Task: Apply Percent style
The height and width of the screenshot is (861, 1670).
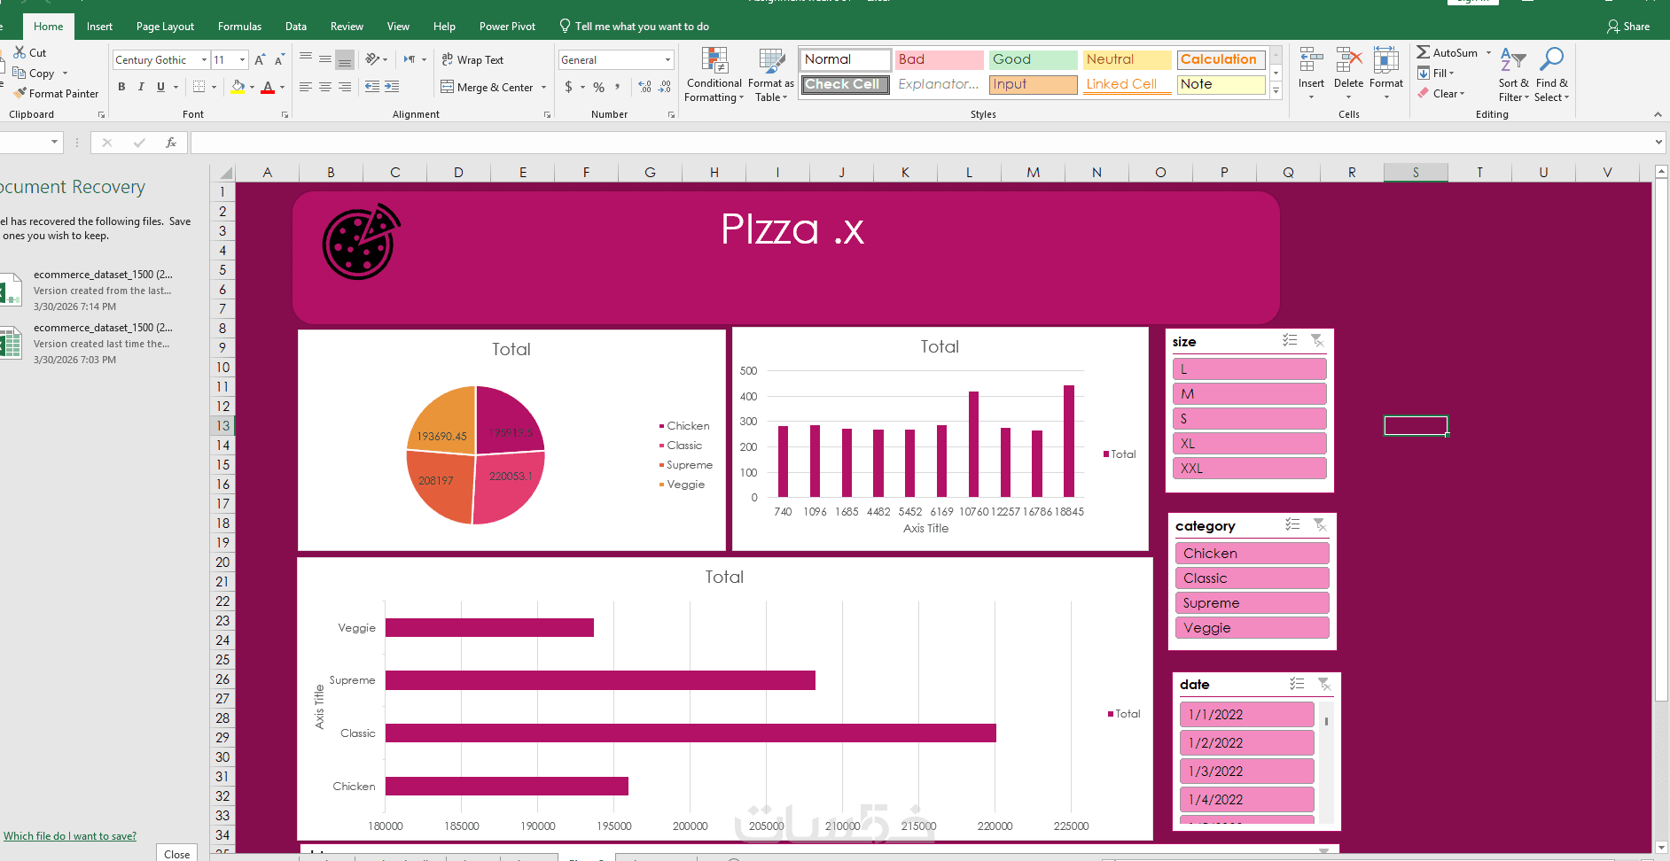Action: (x=599, y=87)
